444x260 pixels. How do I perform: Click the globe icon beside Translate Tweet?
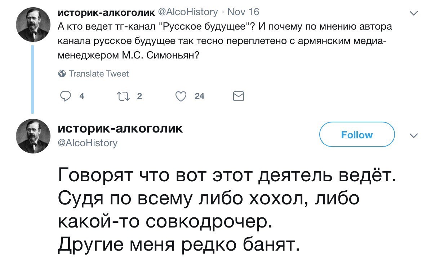pos(62,74)
